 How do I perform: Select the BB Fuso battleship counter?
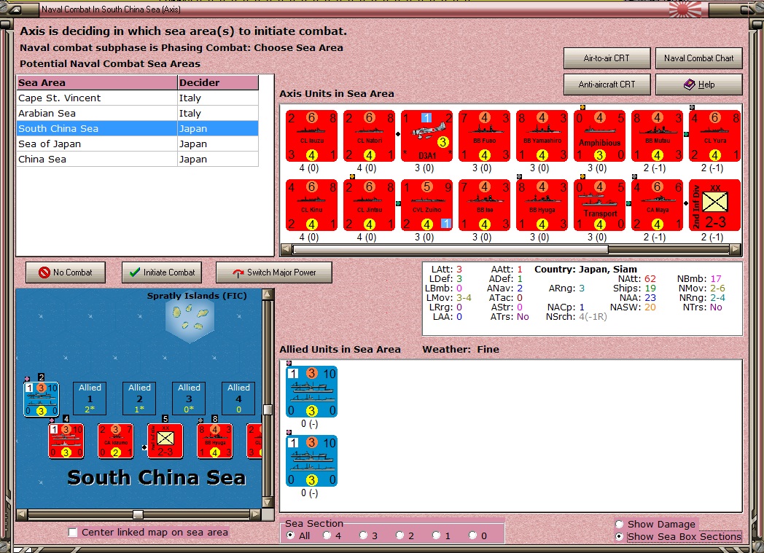(x=484, y=136)
